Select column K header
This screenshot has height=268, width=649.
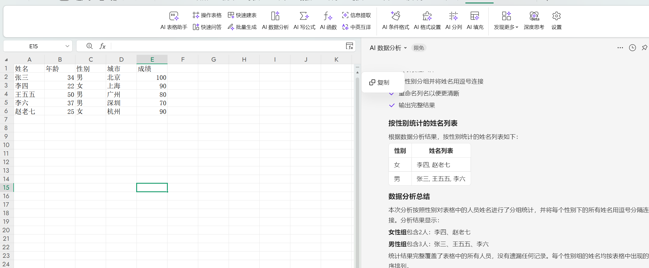click(x=336, y=60)
